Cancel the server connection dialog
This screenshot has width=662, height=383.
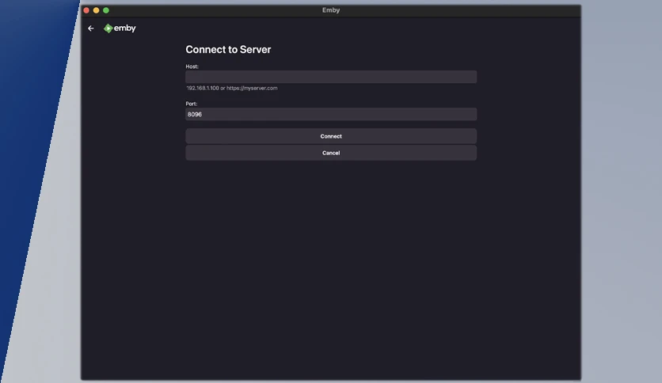click(x=331, y=153)
